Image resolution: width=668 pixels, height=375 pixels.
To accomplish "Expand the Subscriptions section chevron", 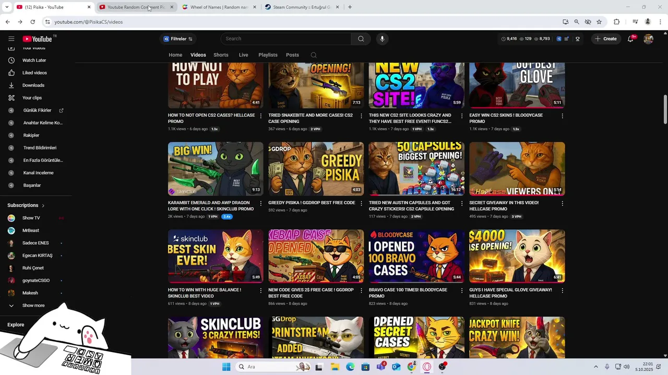I will [43, 206].
